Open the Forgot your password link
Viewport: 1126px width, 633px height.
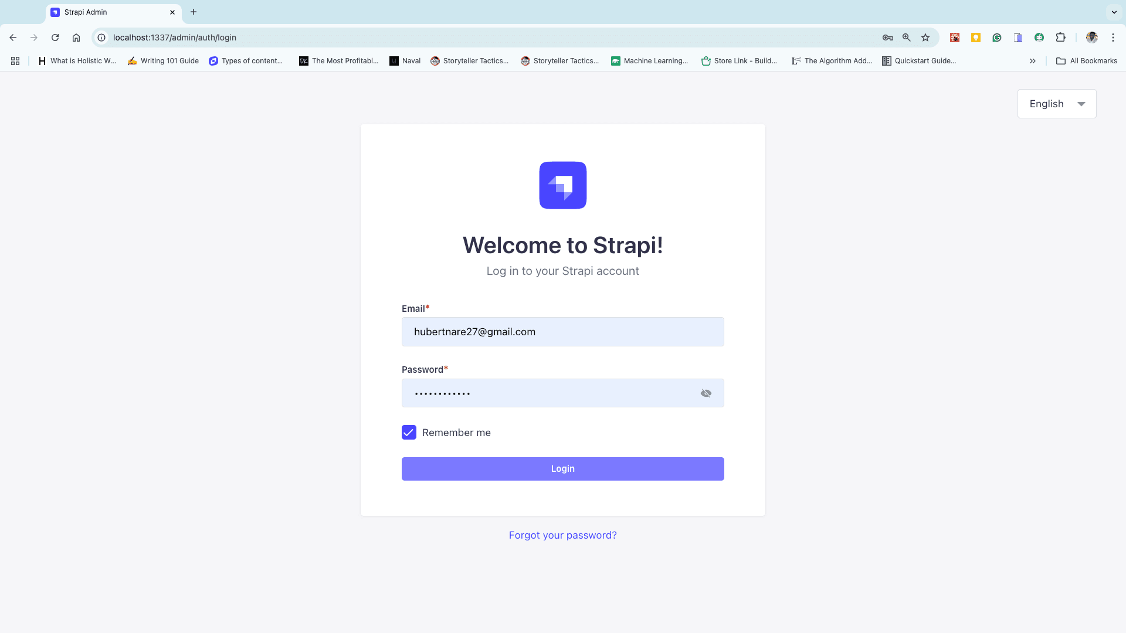(x=563, y=535)
